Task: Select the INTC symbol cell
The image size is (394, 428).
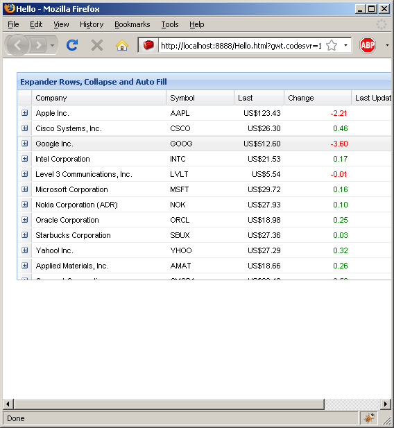Action: click(178, 159)
